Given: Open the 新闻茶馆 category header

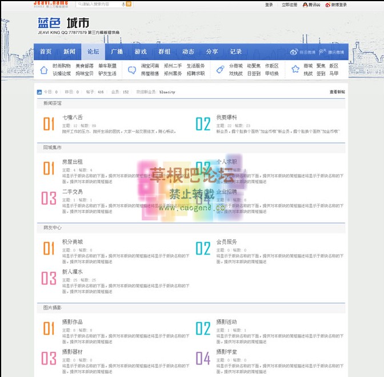Looking at the screenshot, I should [53, 103].
